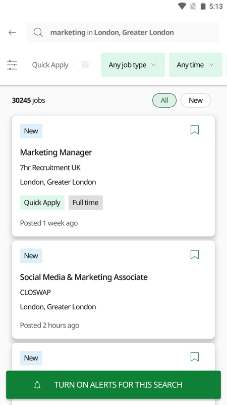This screenshot has width=227, height=405.
Task: Toggle the Quick Apply switch
Action: pos(81,65)
